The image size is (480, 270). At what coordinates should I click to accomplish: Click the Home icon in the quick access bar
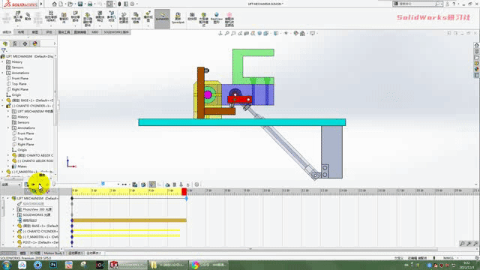(54, 4)
